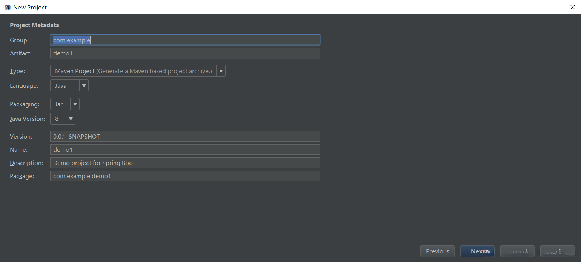Proceed with the Next button
581x262 pixels.
[x=477, y=251]
